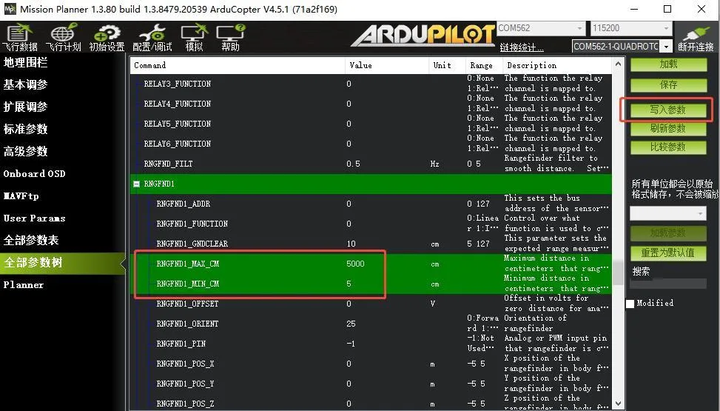Screen dimensions: 720x411
Task: Select 扩展调参 in the sidebar
Action: click(26, 107)
